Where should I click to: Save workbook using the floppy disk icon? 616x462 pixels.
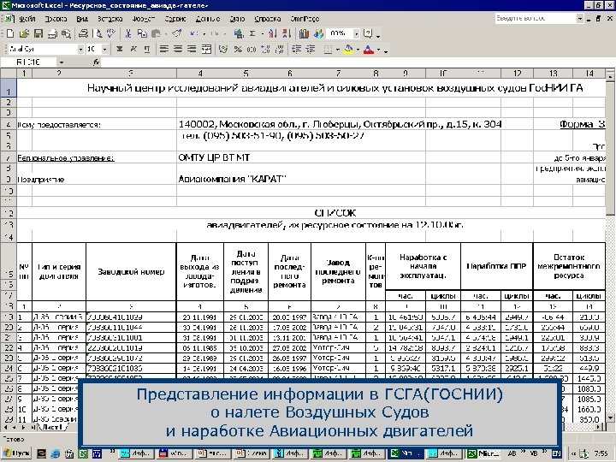click(38, 33)
